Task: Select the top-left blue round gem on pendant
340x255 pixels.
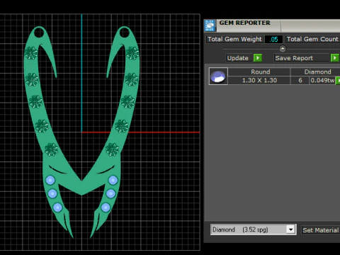Action: [50, 181]
